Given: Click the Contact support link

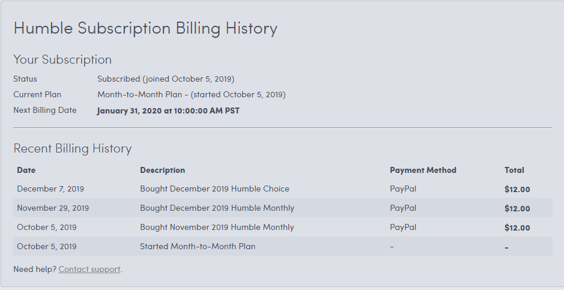Looking at the screenshot, I should 89,269.
